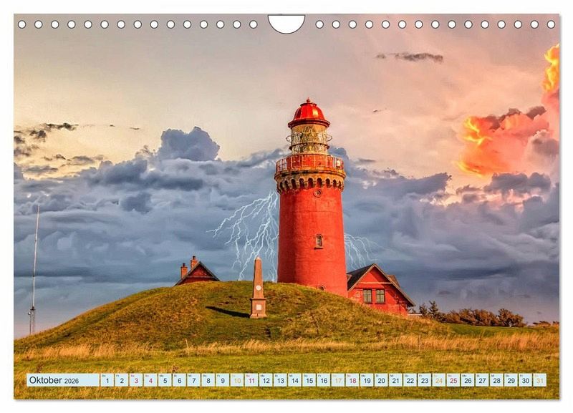This screenshot has height=413, width=573.
Task: Pick the Saturday cell numbered 17
Action: [338, 380]
